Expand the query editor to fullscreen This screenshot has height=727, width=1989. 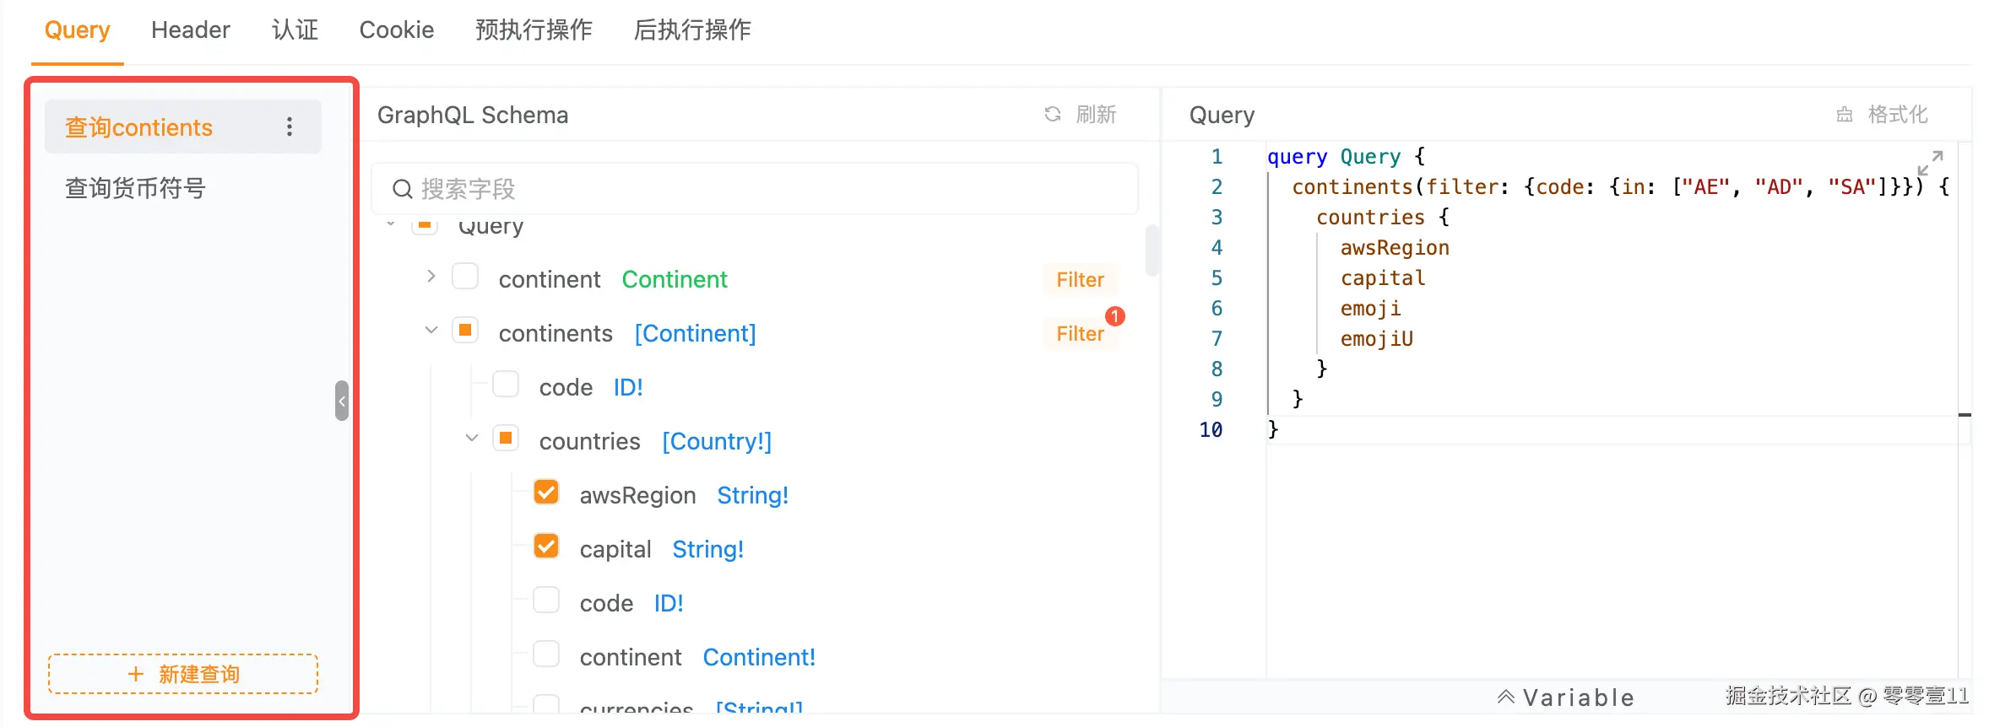point(1930,162)
